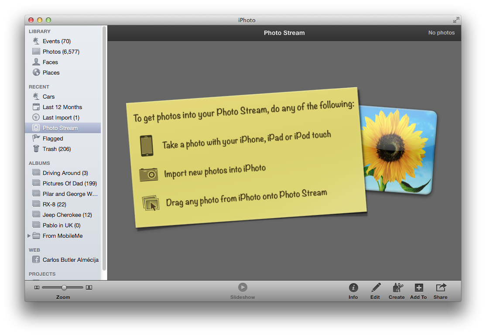486x336 pixels.
Task: Select the Cars recent event
Action: pyautogui.click(x=63, y=97)
